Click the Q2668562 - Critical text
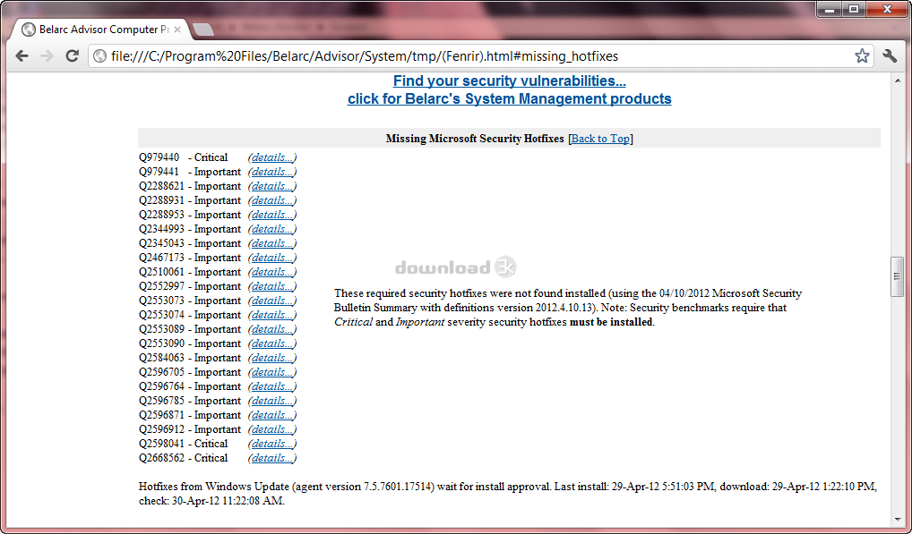Image resolution: width=912 pixels, height=534 pixels. point(184,458)
